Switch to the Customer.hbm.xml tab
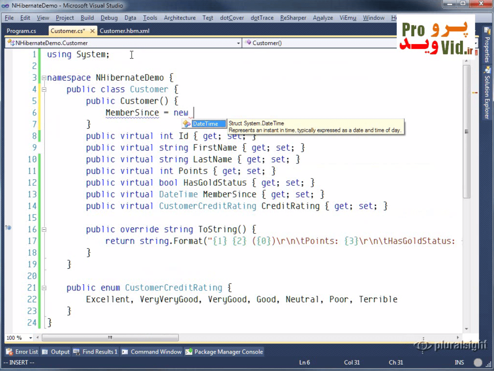 (124, 31)
